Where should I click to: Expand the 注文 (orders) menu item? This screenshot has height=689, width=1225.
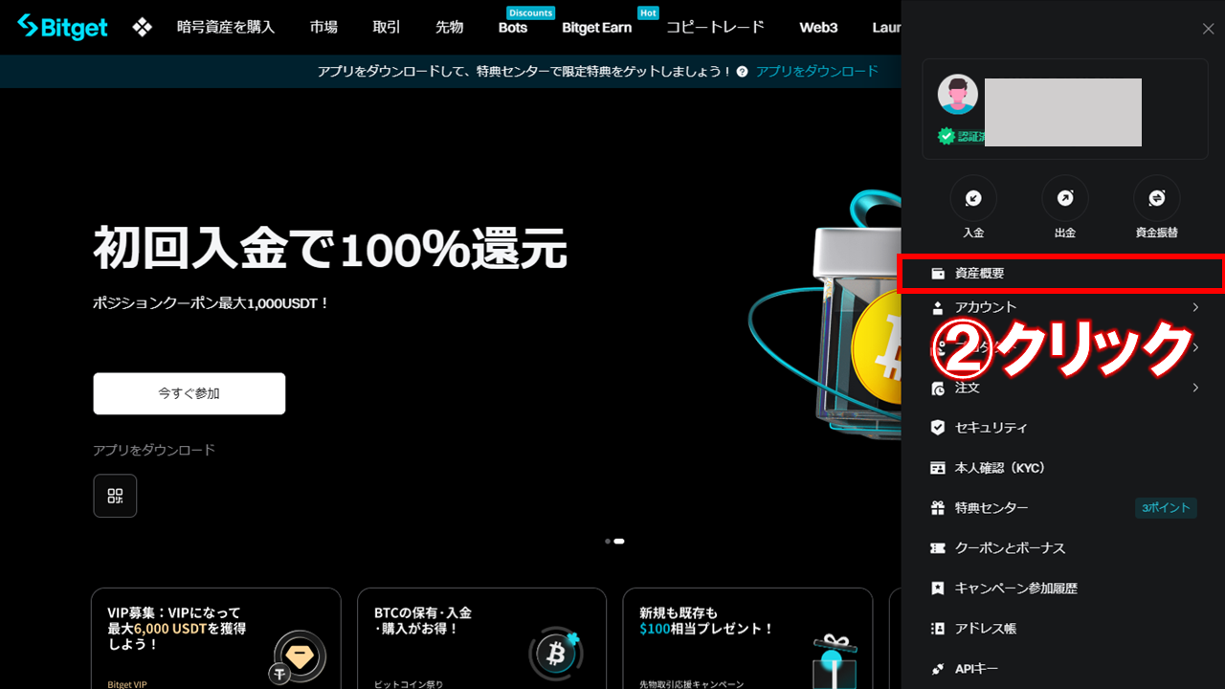[x=968, y=388]
